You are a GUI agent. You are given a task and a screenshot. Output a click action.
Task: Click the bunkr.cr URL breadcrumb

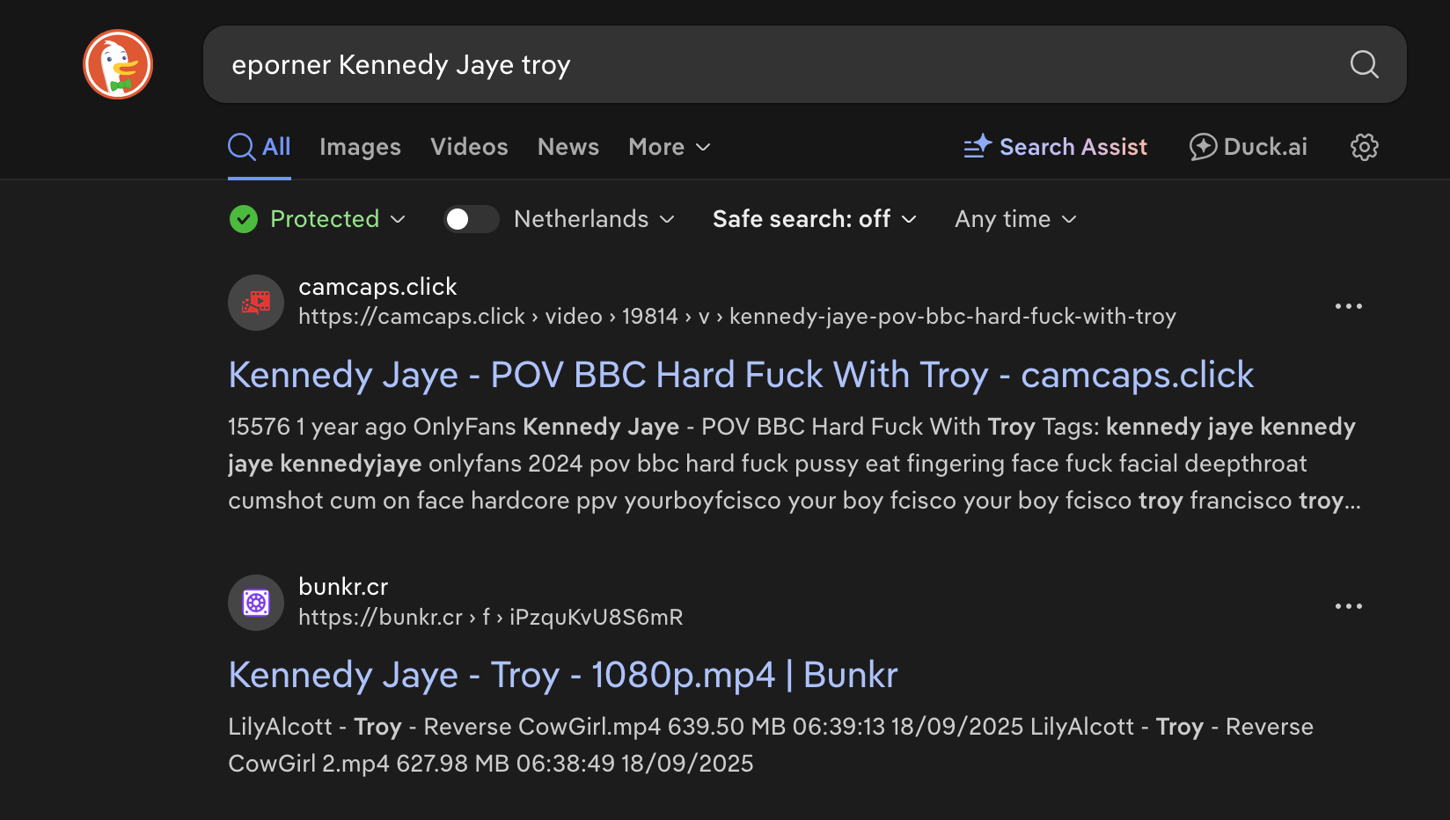click(x=491, y=618)
